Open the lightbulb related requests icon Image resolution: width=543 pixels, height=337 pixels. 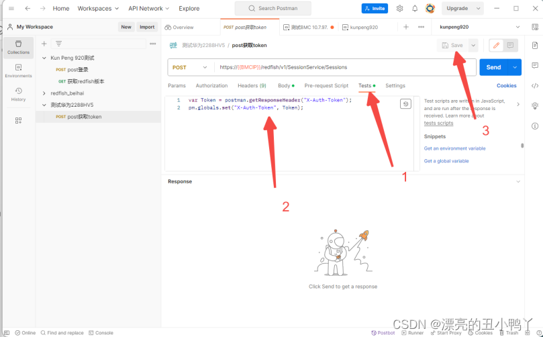click(x=535, y=106)
